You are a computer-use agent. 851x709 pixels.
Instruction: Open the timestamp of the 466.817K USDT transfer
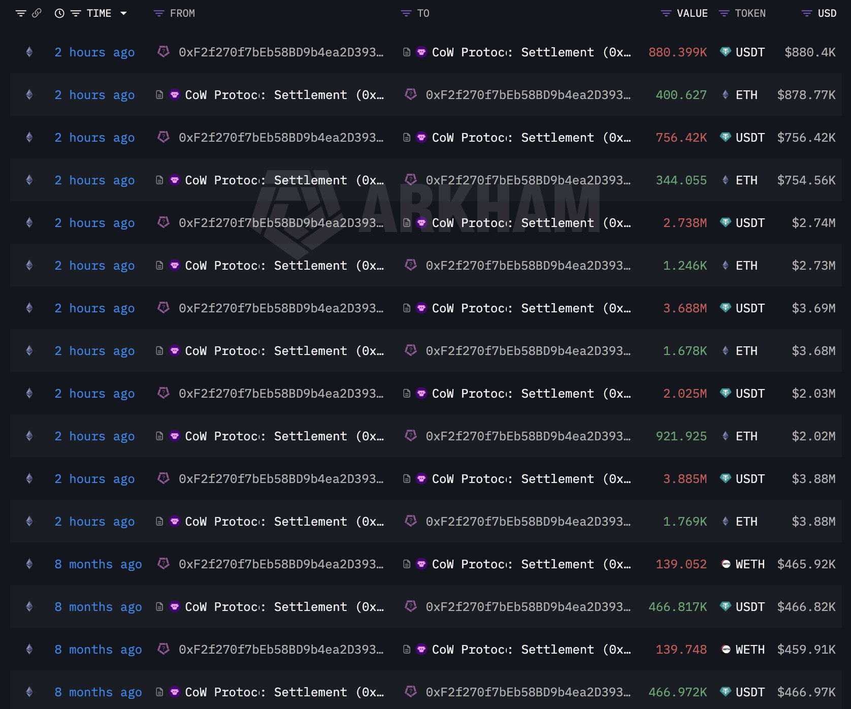98,607
